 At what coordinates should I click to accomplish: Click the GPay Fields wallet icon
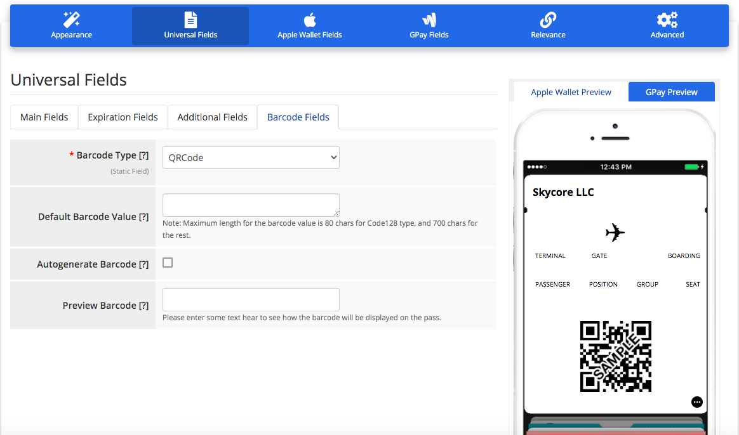[x=429, y=20]
